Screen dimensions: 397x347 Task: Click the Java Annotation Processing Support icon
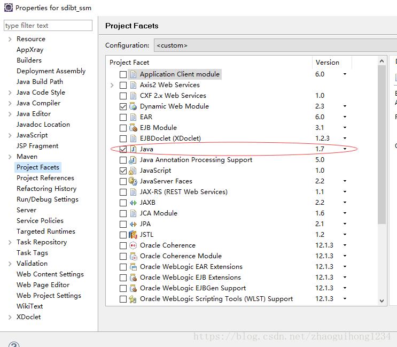tap(133, 160)
